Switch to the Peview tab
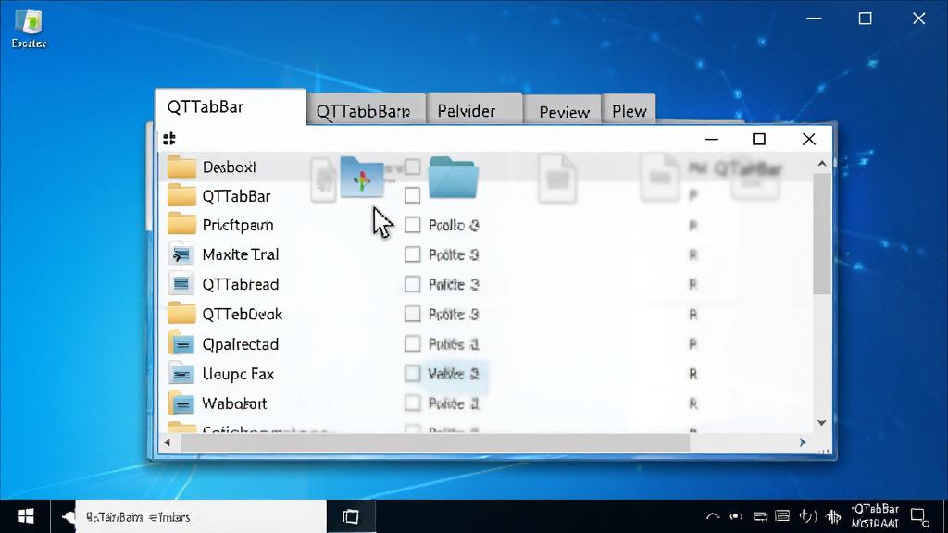The image size is (948, 533). click(x=562, y=111)
